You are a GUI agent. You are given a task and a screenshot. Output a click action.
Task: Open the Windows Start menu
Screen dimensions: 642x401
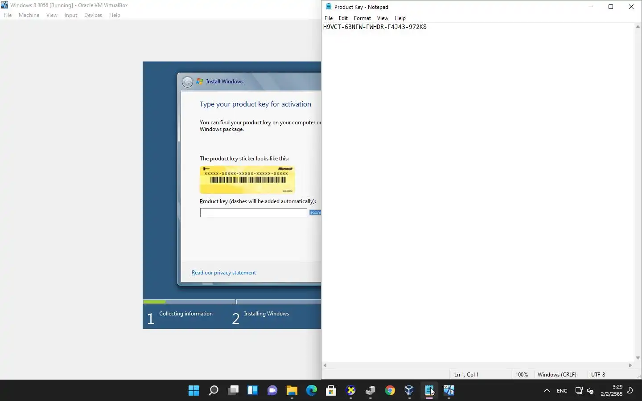click(193, 391)
